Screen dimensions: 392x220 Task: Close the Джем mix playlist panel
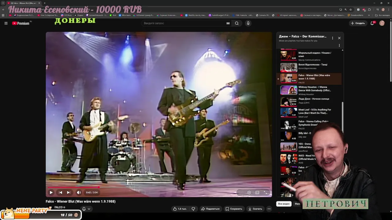[x=339, y=38]
